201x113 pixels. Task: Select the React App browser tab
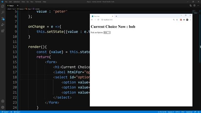pos(102,16)
